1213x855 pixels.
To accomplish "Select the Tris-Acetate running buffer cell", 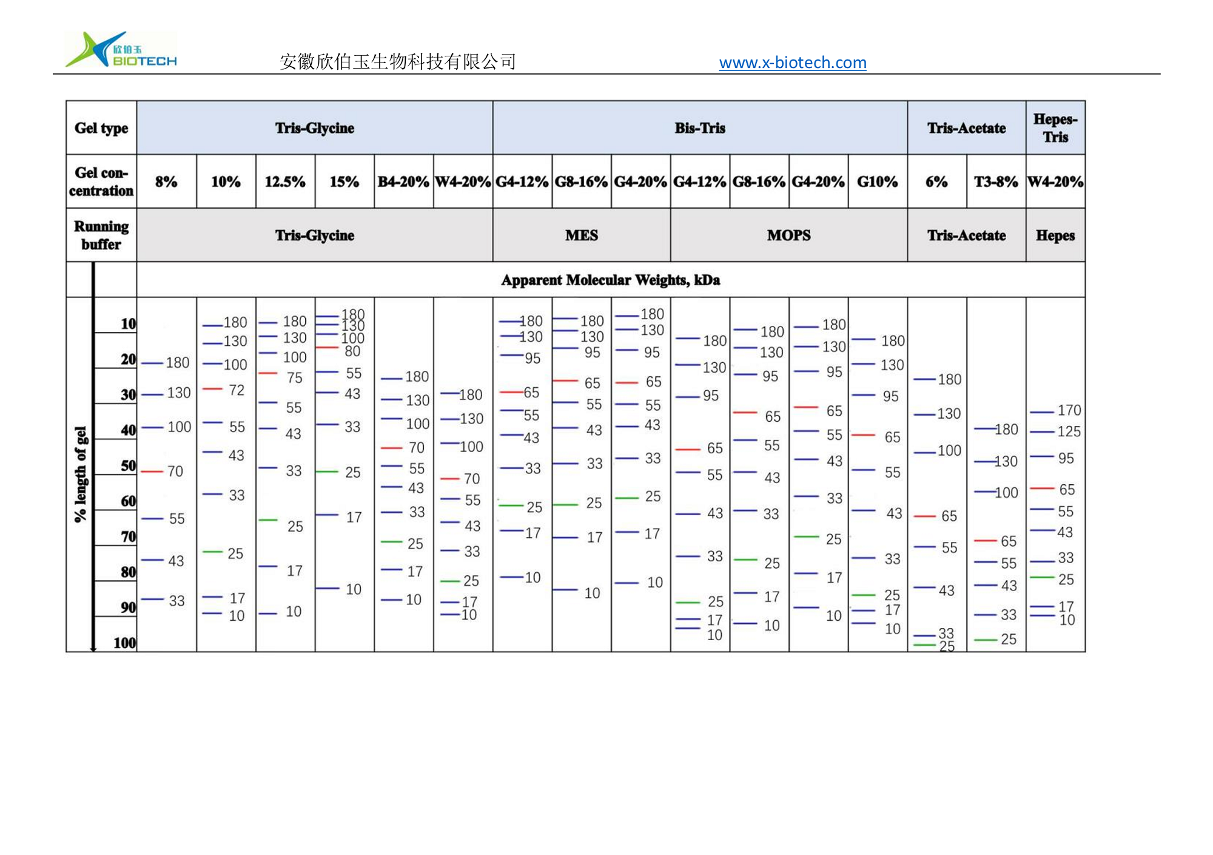I will coord(967,235).
